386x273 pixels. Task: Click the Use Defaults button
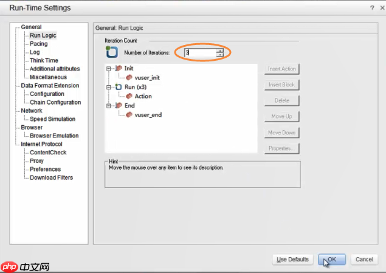[x=293, y=260]
